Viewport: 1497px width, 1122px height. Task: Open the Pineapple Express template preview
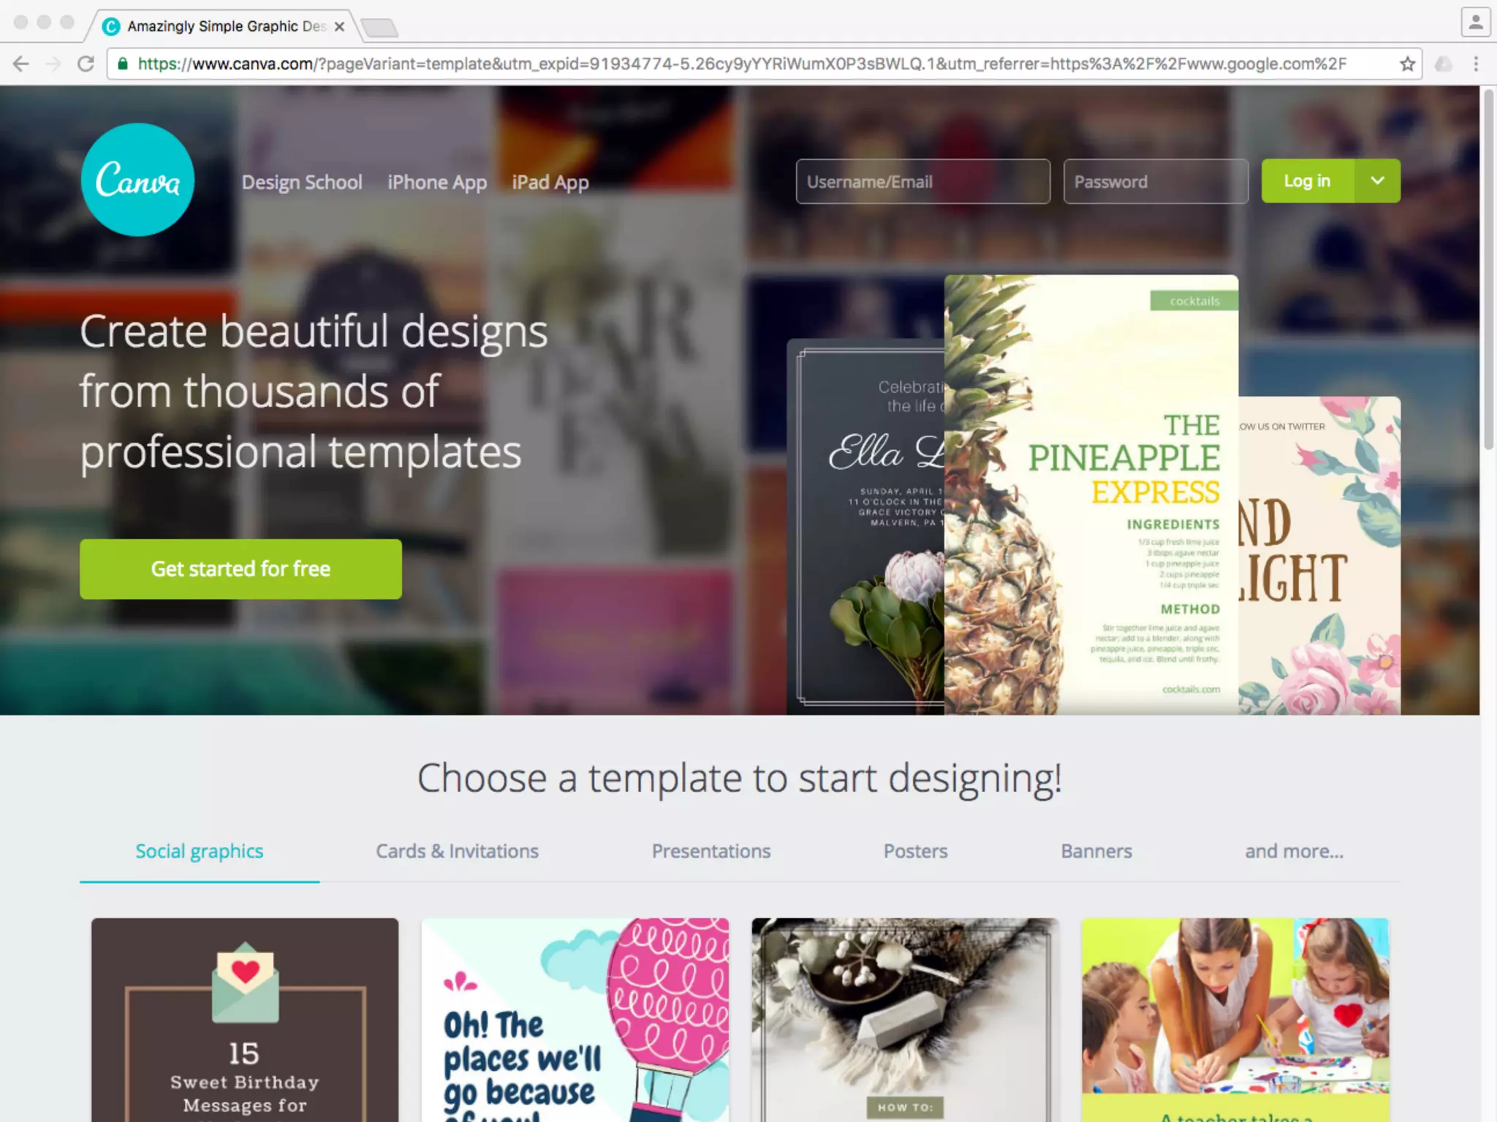click(x=1091, y=495)
